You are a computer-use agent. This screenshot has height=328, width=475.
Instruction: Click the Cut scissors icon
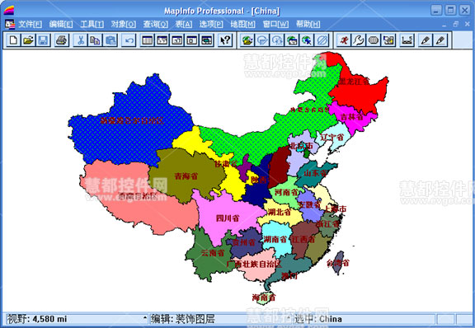click(x=81, y=40)
